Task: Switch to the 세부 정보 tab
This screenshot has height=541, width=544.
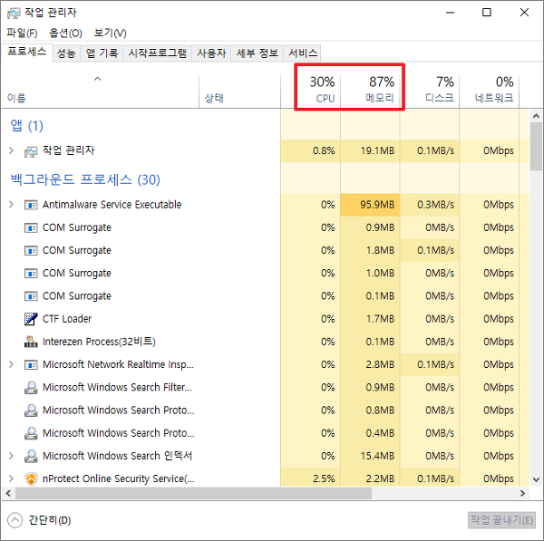Action: pyautogui.click(x=257, y=53)
